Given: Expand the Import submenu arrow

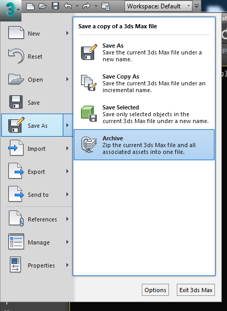Looking at the screenshot, I should (67, 148).
